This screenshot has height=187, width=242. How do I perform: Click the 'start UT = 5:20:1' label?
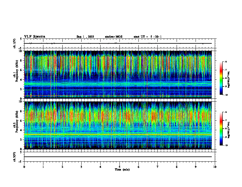[148, 37]
